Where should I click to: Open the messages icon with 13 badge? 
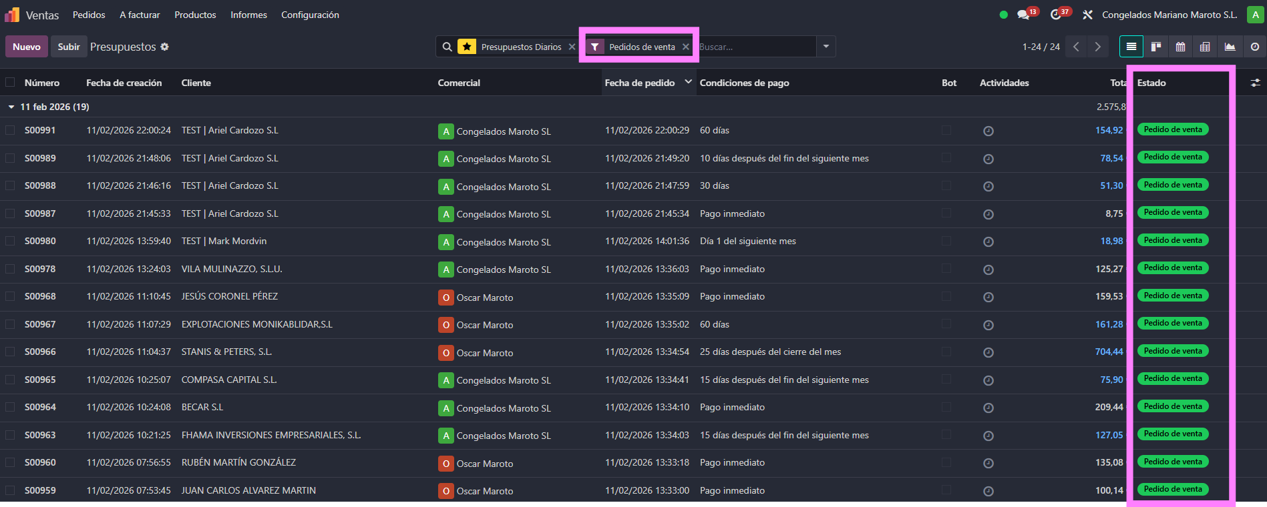click(1023, 15)
